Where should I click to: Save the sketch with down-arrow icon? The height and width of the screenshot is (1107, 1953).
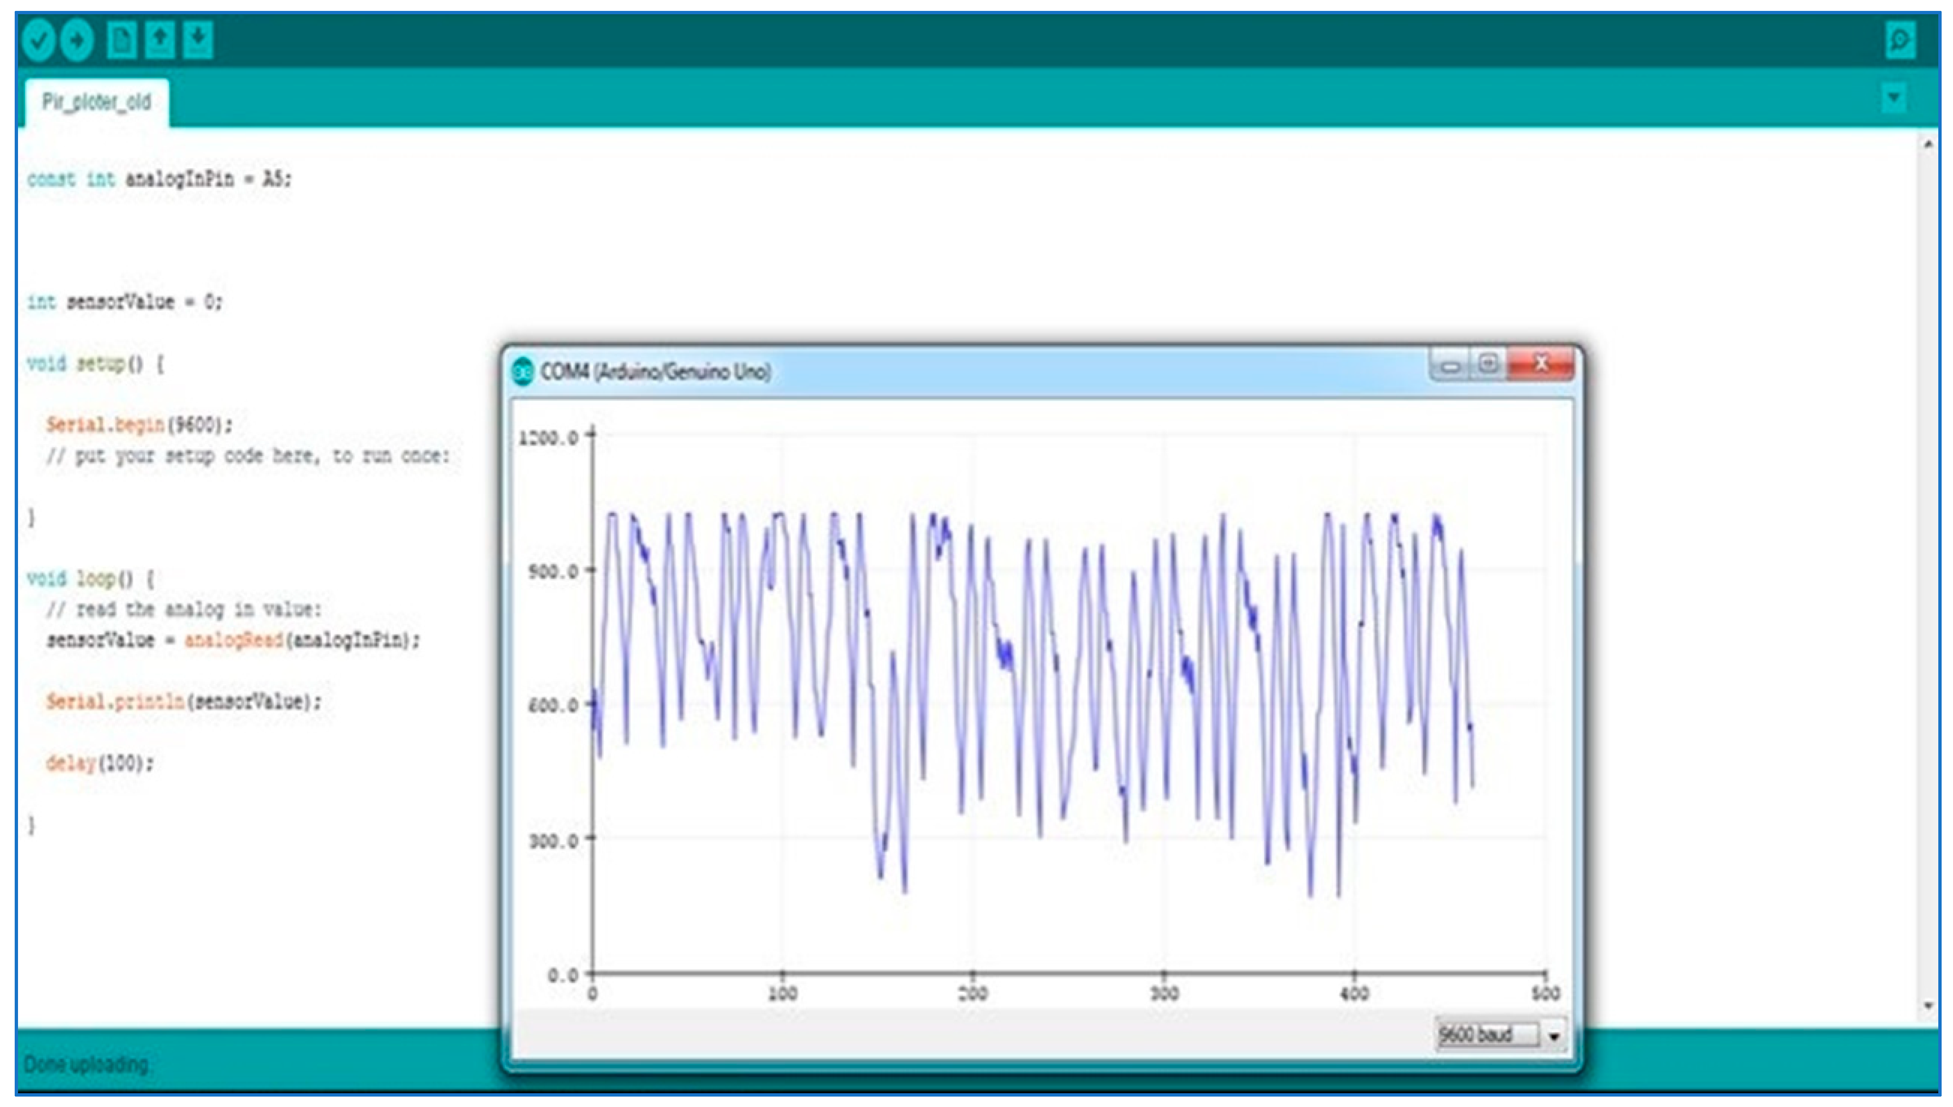[x=199, y=39]
